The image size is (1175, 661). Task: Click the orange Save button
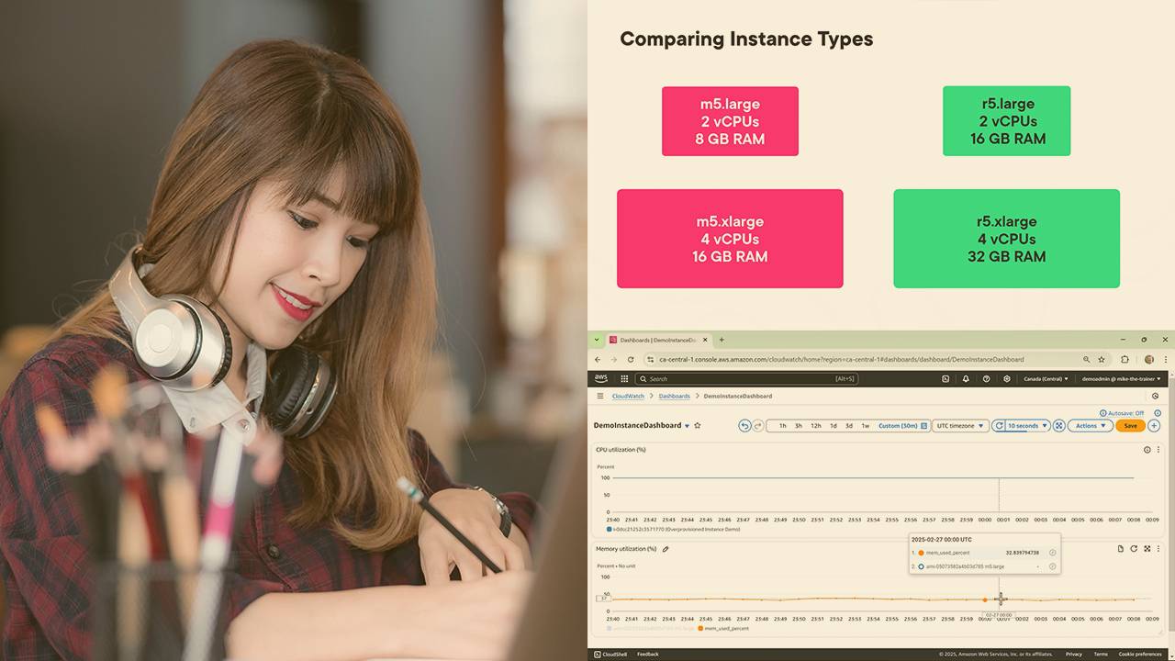tap(1130, 426)
